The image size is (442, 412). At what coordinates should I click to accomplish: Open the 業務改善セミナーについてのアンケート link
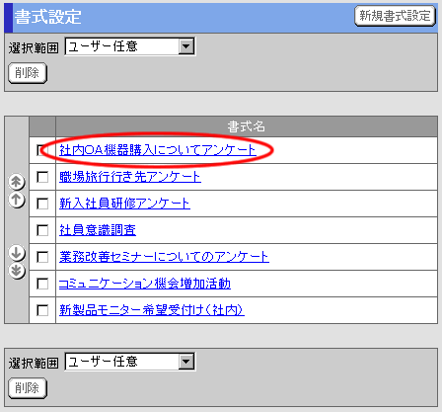(164, 257)
